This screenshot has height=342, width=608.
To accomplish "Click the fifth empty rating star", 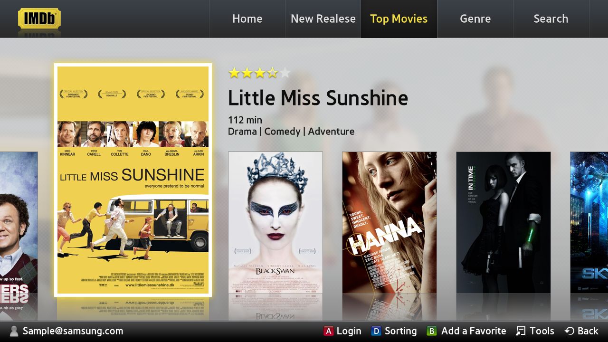I will (285, 73).
